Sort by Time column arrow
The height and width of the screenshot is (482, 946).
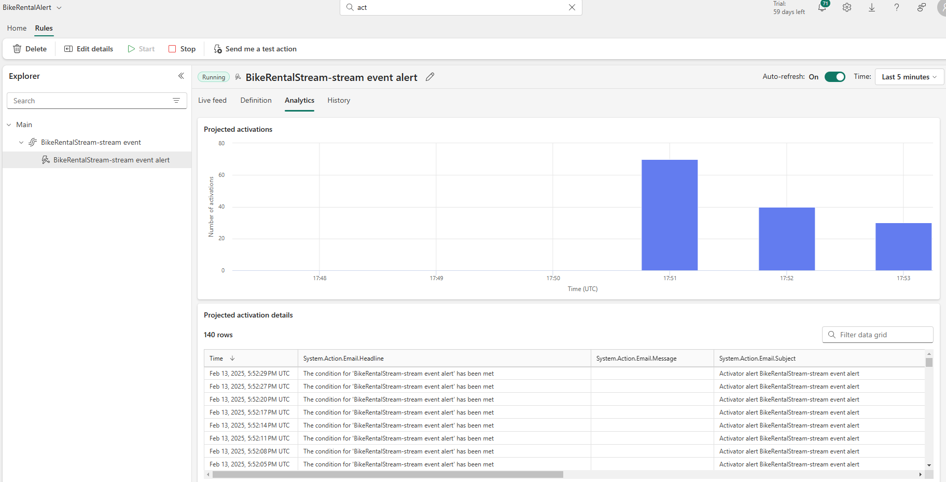coord(232,358)
